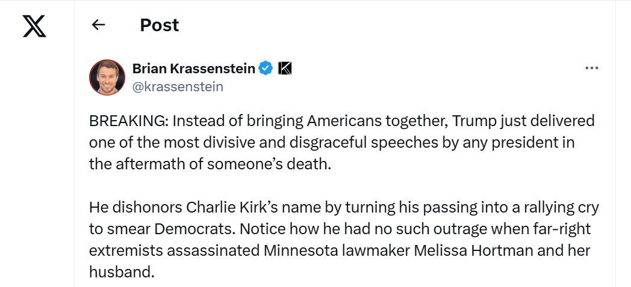Click the blue verified checkmark badge

(x=265, y=68)
